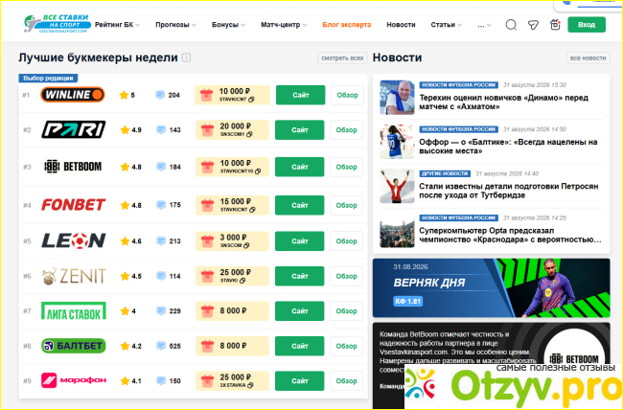
Task: Click ДРУГИЕ НОВОСТИ category tag
Action: click(445, 173)
